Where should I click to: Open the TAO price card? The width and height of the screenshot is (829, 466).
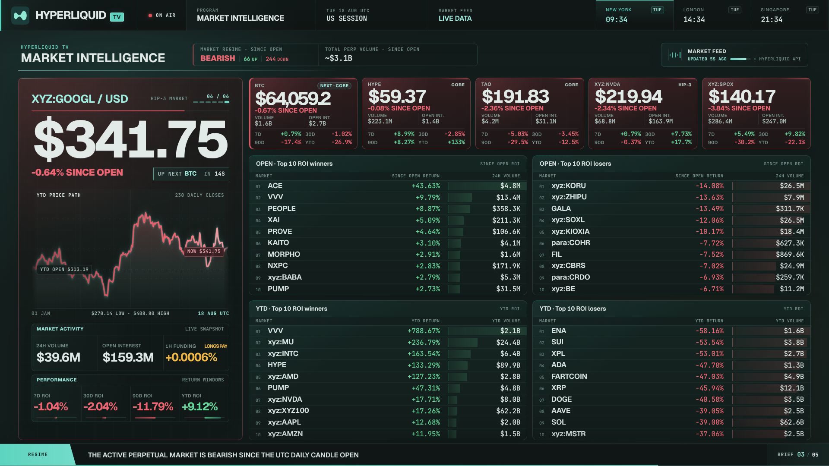coord(530,113)
